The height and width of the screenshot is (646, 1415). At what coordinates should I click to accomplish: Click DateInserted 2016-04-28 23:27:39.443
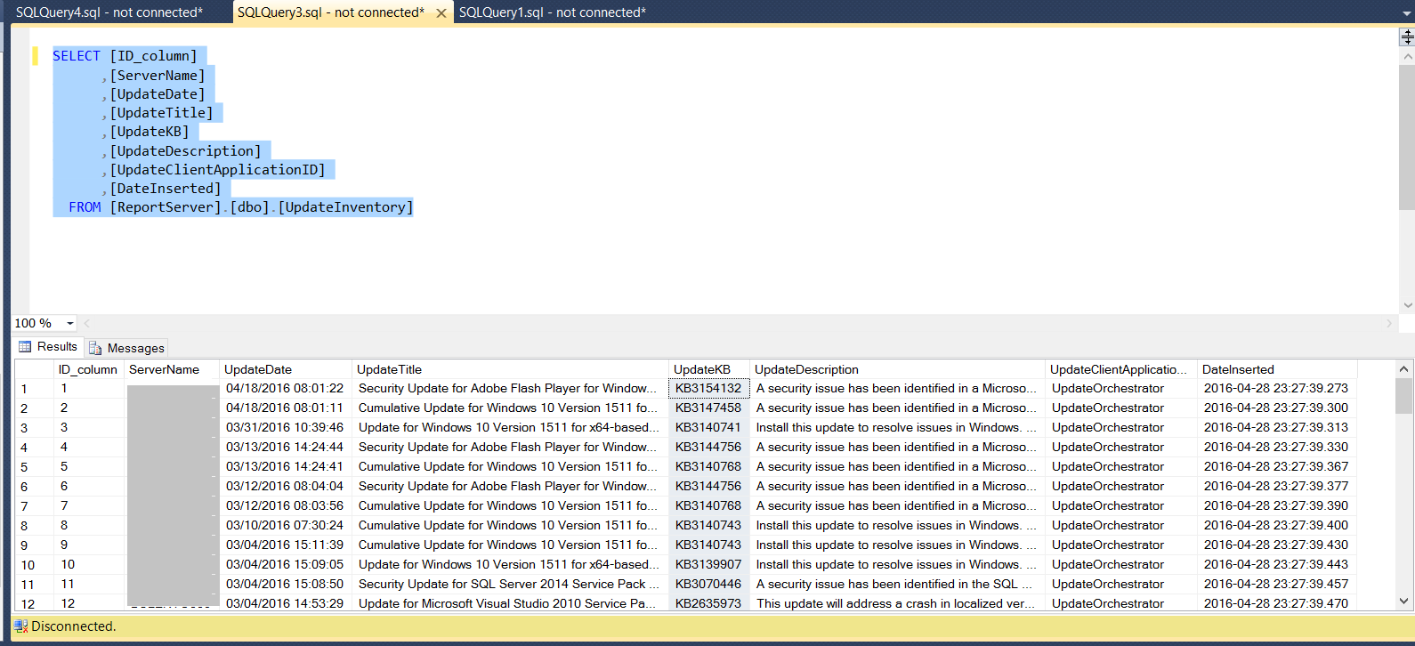(x=1276, y=564)
